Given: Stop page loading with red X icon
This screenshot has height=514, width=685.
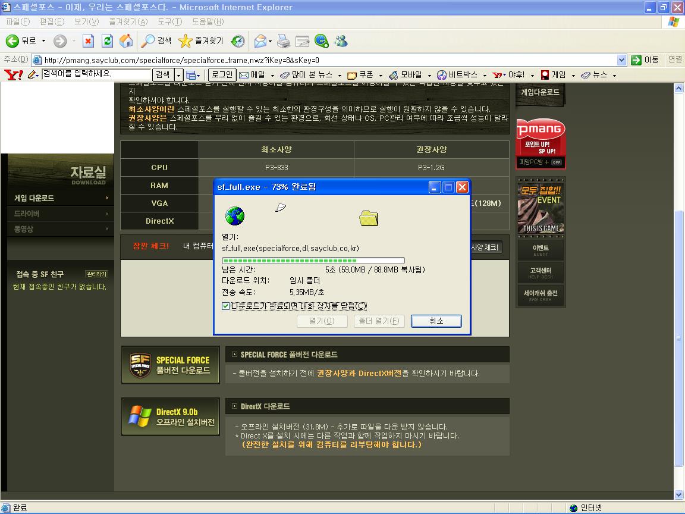Looking at the screenshot, I should (88, 41).
